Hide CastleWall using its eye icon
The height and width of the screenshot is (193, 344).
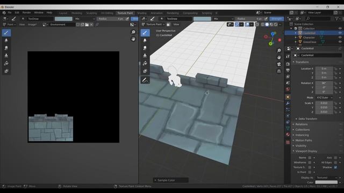(x=340, y=33)
